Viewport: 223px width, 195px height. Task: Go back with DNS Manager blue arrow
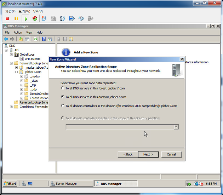[x=6, y=39]
